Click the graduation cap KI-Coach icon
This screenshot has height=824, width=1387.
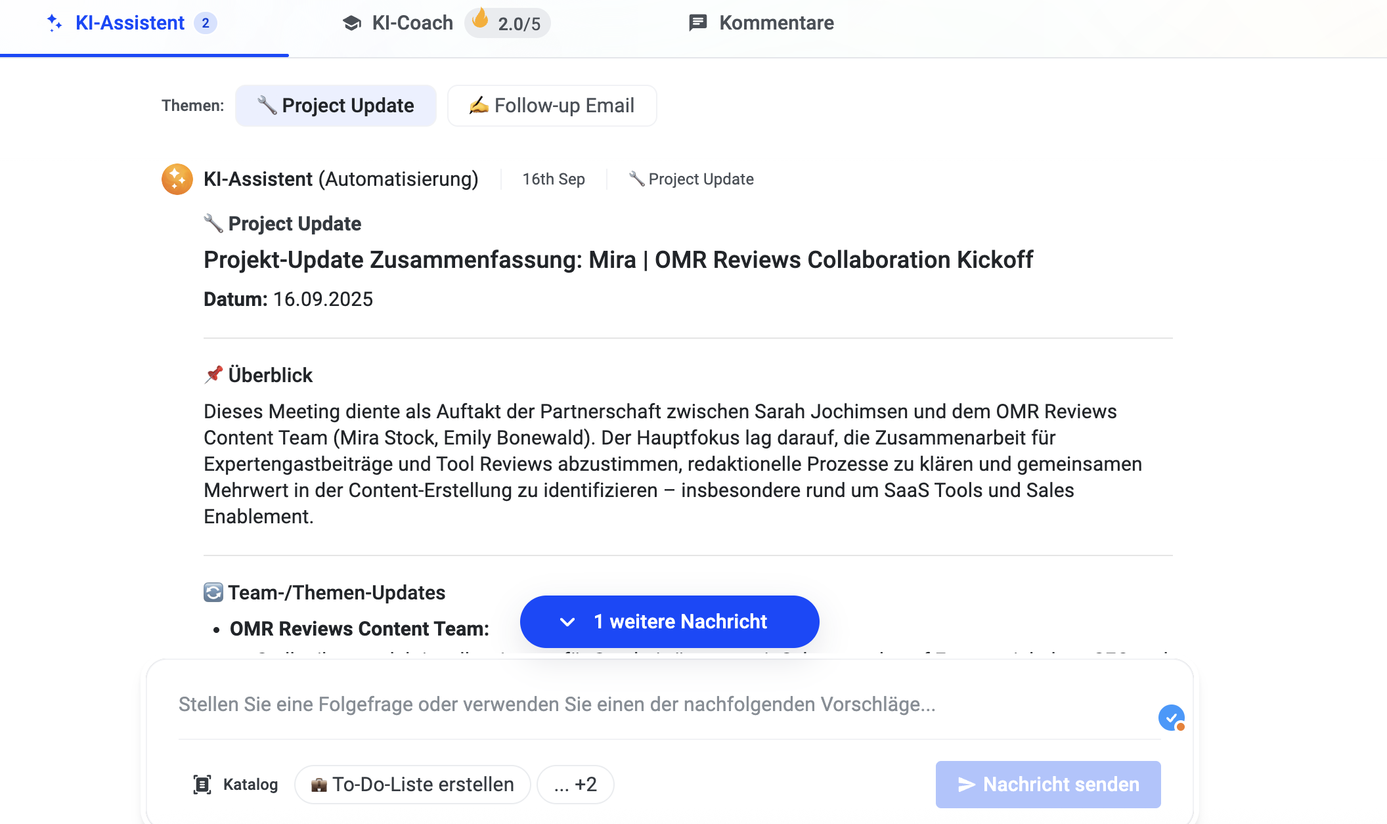click(x=352, y=23)
